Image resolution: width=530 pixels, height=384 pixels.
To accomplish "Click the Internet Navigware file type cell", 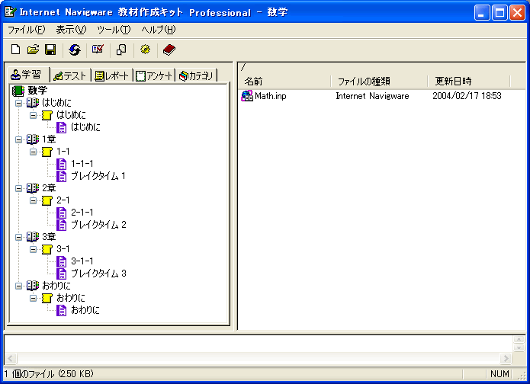I will (x=372, y=96).
